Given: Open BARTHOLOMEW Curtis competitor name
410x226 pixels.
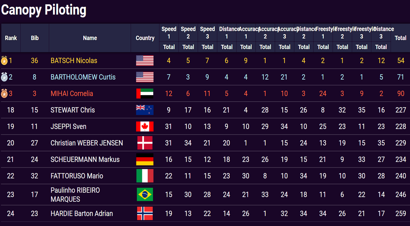Looking at the screenshot, I should click(x=83, y=77).
